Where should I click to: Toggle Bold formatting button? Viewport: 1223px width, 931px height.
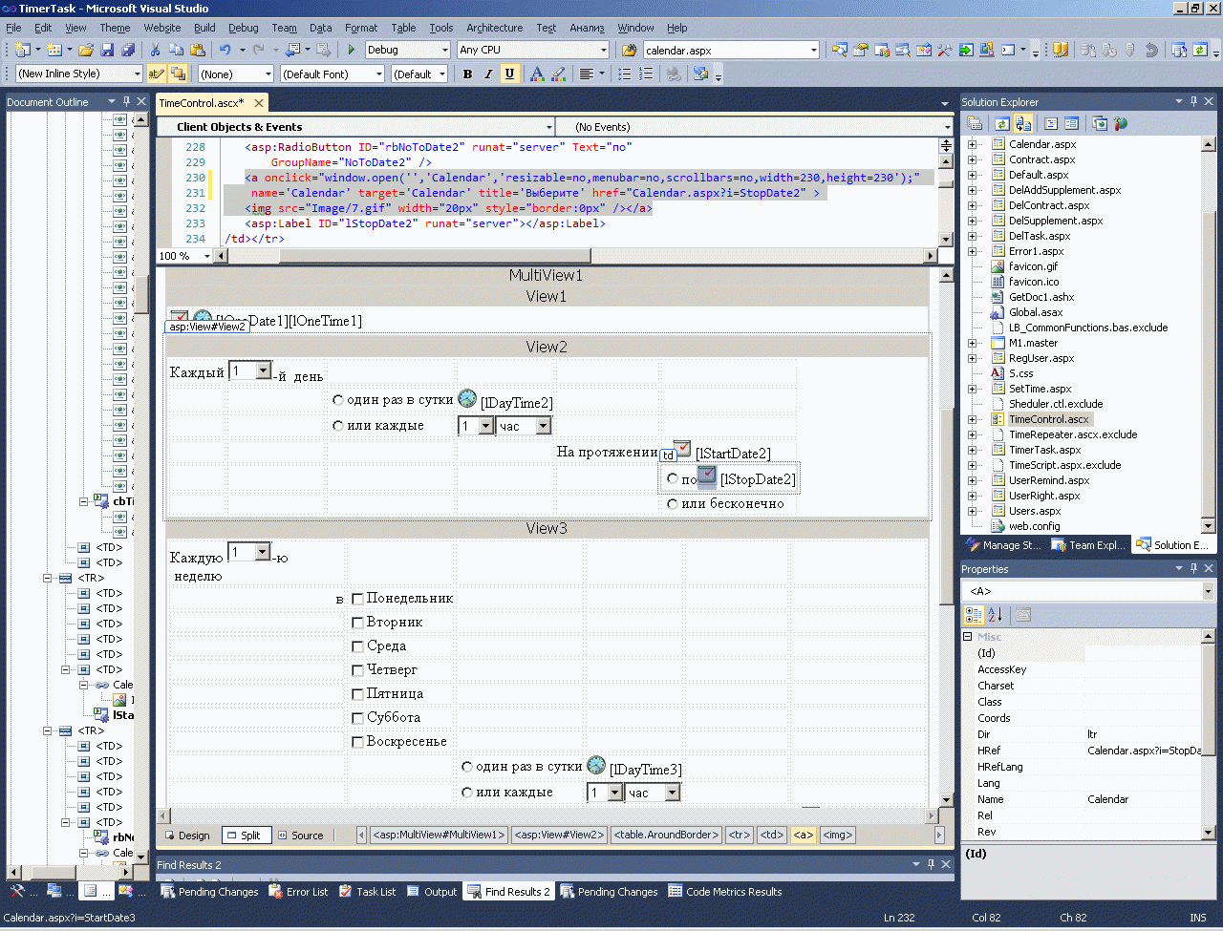pyautogui.click(x=467, y=74)
